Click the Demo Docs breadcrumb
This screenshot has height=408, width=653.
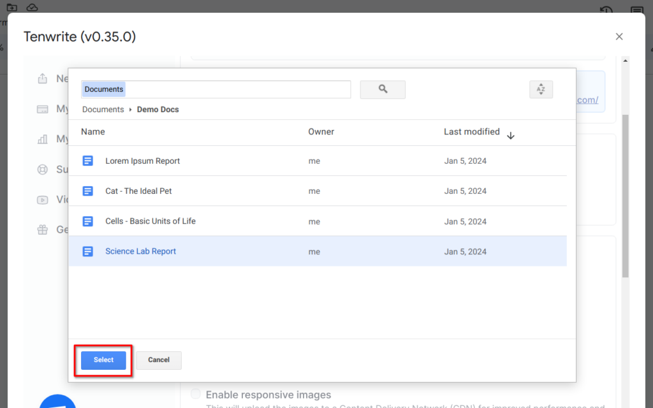pos(158,109)
